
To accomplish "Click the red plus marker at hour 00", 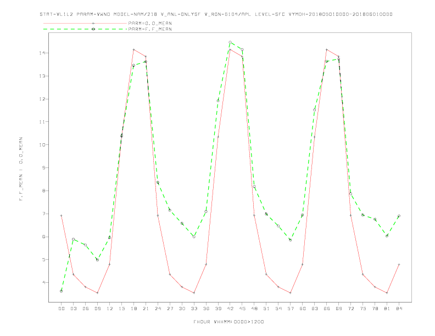I will [x=62, y=215].
